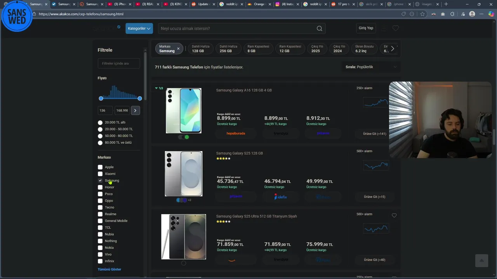Open the browser Extensions puzzle icon
497x279 pixels.
[x=452, y=14]
